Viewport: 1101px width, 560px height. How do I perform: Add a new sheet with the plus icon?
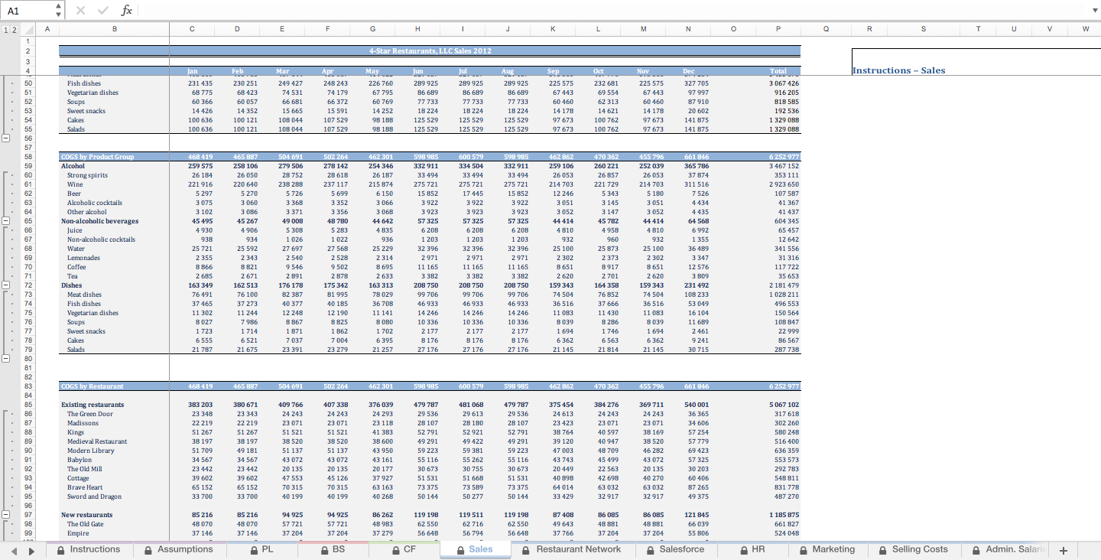[1063, 550]
